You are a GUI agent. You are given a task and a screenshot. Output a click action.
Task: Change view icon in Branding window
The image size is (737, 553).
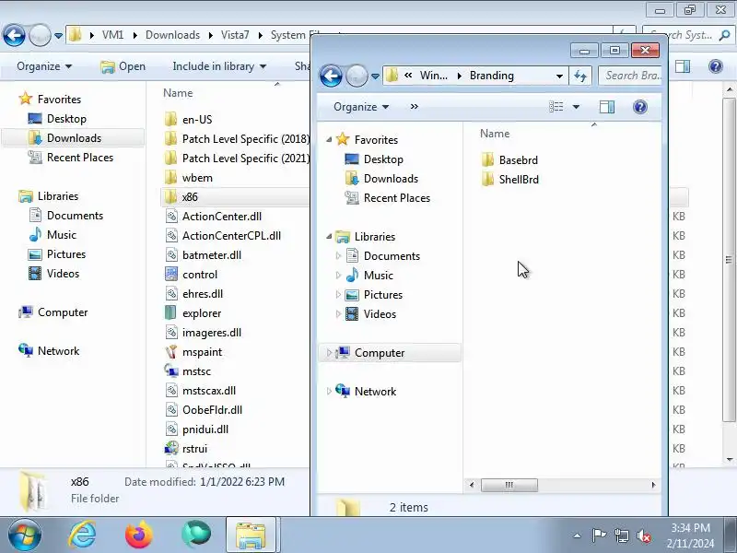[556, 107]
